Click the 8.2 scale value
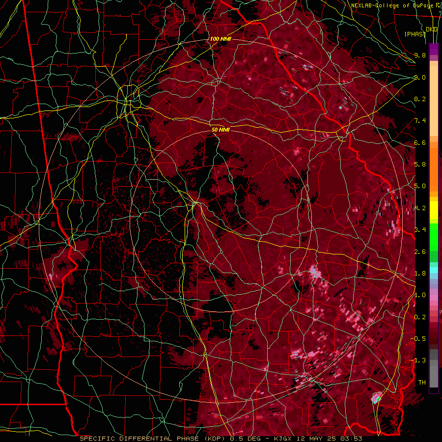Viewport: 442px width, 442px height. point(420,99)
